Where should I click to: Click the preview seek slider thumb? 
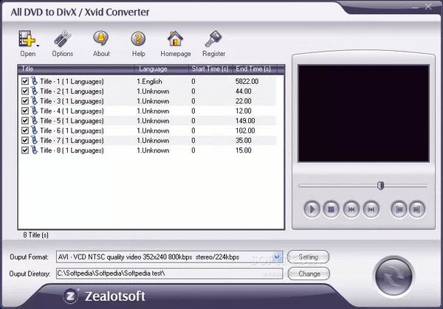(x=380, y=186)
